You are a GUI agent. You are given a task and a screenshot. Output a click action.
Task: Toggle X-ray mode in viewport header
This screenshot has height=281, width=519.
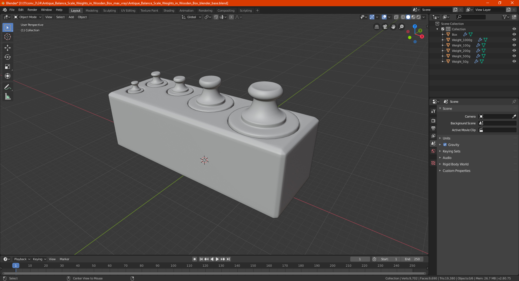396,17
